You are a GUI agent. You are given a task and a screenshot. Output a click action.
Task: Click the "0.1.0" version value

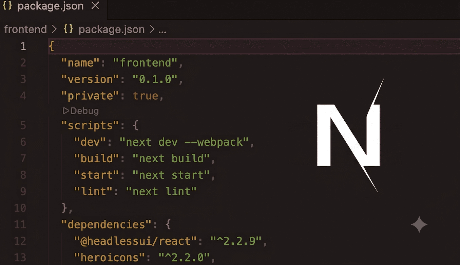point(155,79)
